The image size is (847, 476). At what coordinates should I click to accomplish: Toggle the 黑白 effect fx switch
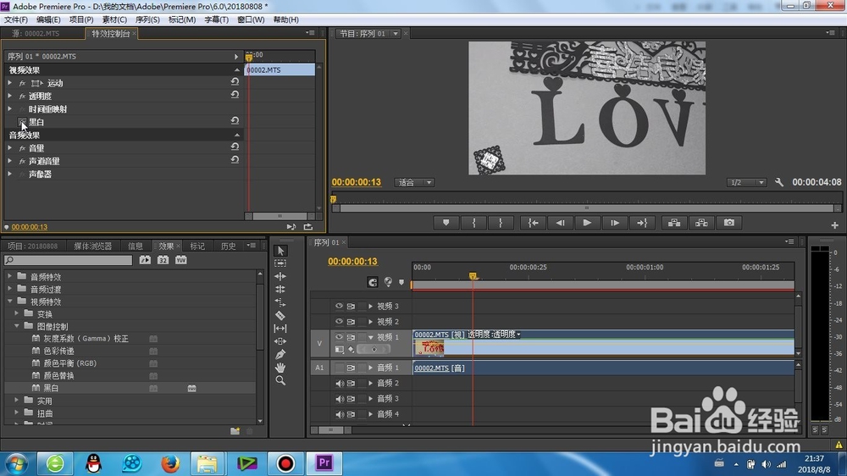(x=22, y=122)
